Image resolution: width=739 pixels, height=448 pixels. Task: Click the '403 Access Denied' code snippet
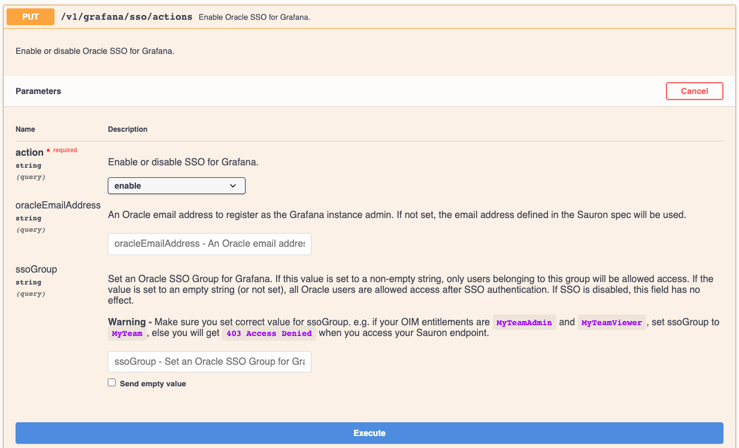(269, 334)
